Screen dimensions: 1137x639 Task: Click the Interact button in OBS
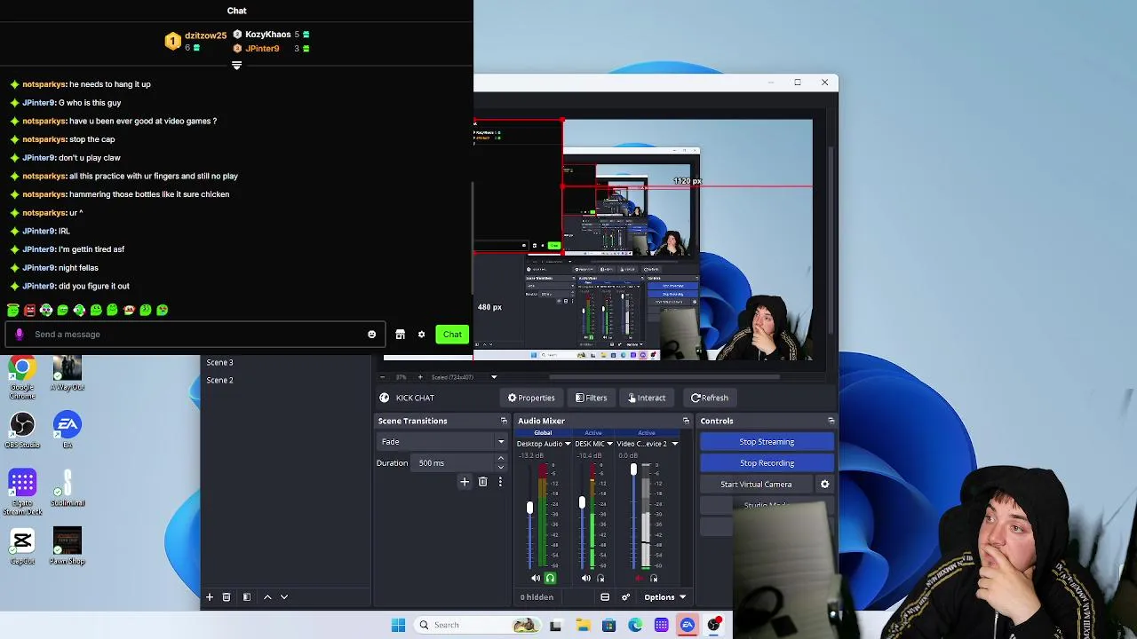tap(647, 398)
